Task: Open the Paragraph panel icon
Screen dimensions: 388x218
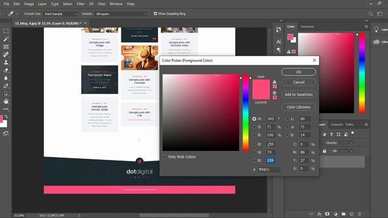Action: pos(278,50)
